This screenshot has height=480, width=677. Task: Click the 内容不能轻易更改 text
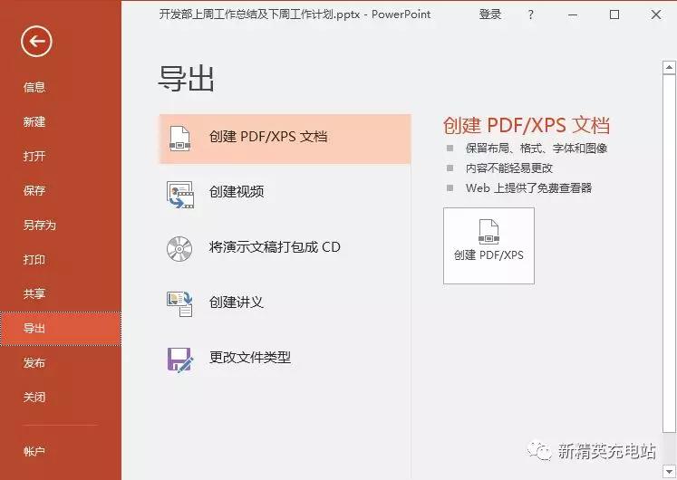[509, 168]
